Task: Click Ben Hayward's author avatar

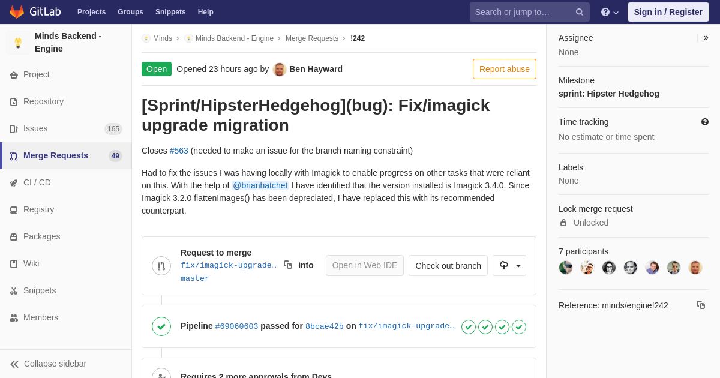Action: [280, 69]
